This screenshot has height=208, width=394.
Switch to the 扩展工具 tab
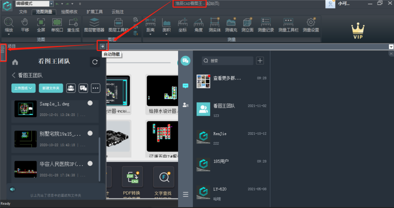(94, 12)
